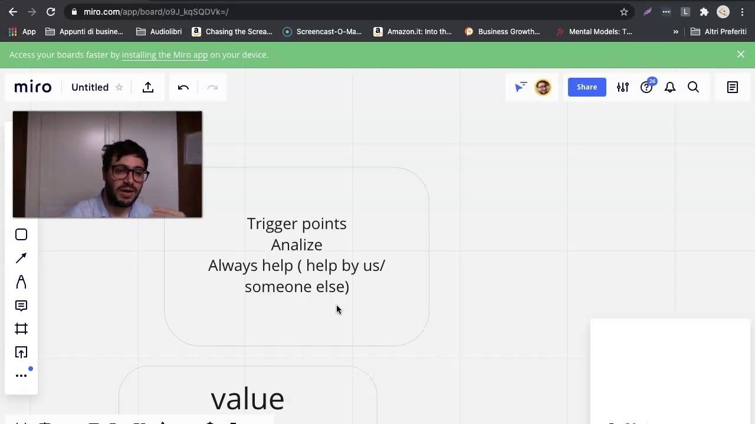Search the board with magnifier icon

pos(694,87)
